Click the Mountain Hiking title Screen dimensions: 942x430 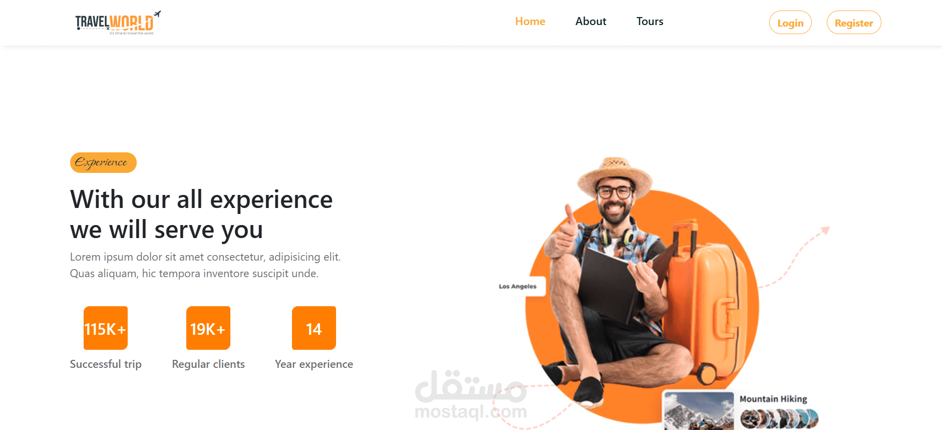click(773, 399)
